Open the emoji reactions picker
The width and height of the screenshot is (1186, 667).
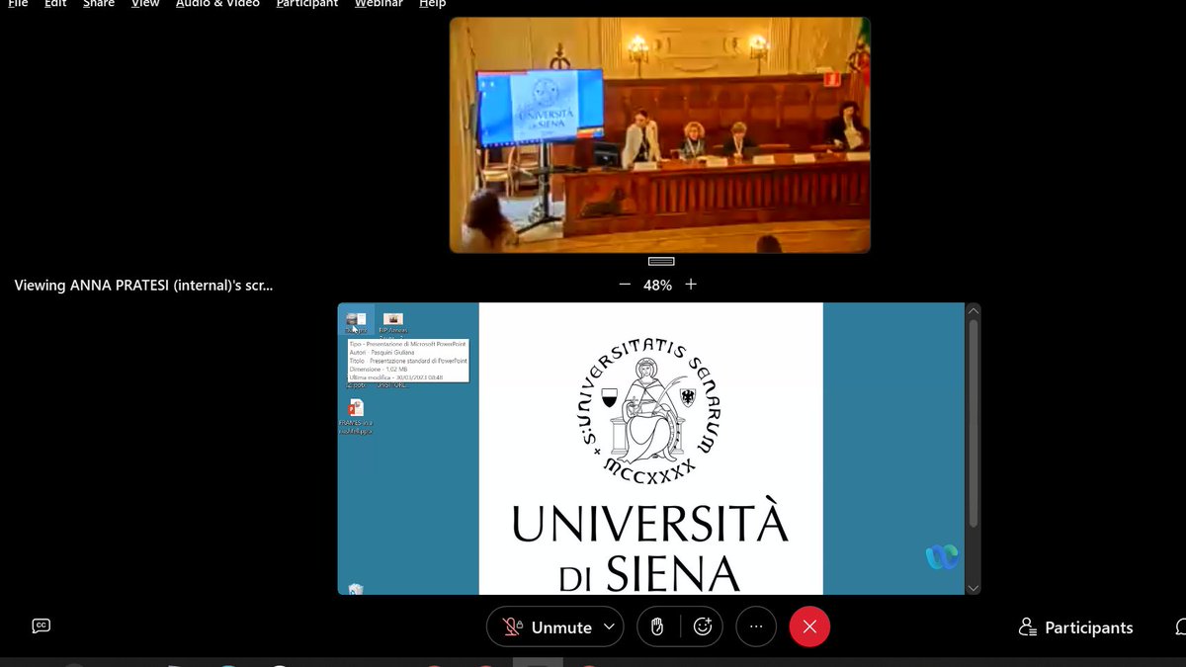tap(703, 626)
